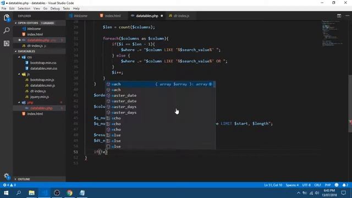352x198 pixels.
Task: Open the View menu
Action: 37,8
